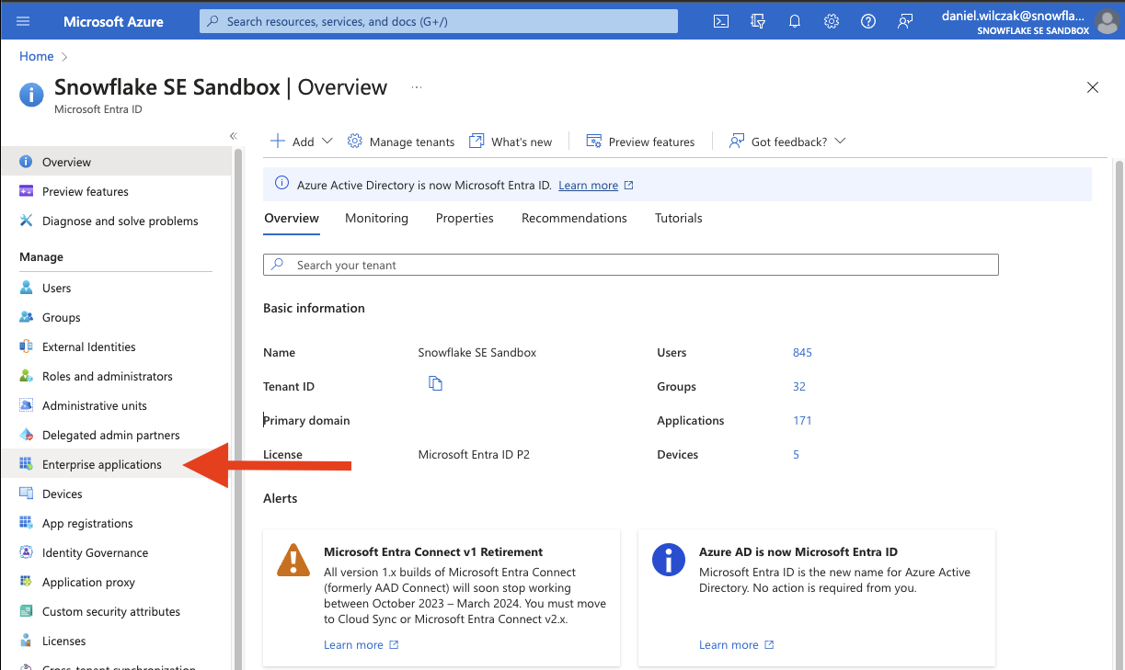Click the Identity Governance icon
The width and height of the screenshot is (1125, 670).
pos(26,552)
